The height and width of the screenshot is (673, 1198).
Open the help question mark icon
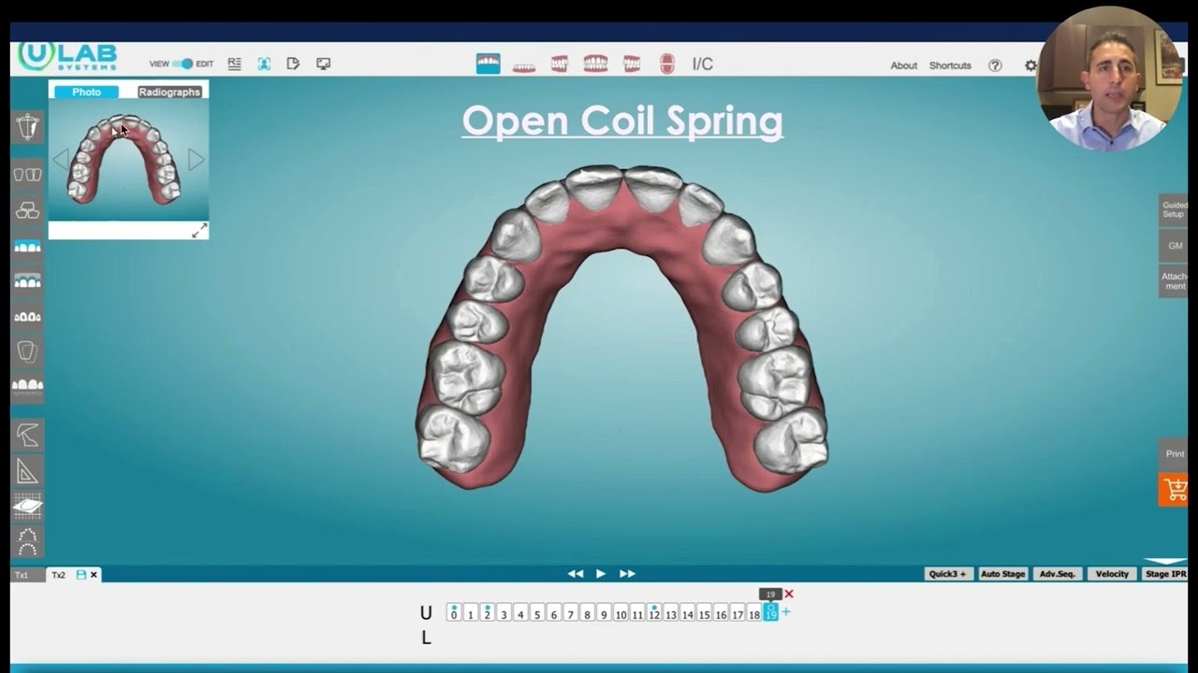point(995,65)
